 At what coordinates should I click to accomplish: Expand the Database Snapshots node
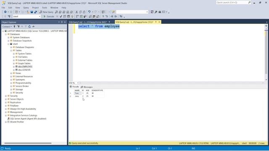click(8, 41)
